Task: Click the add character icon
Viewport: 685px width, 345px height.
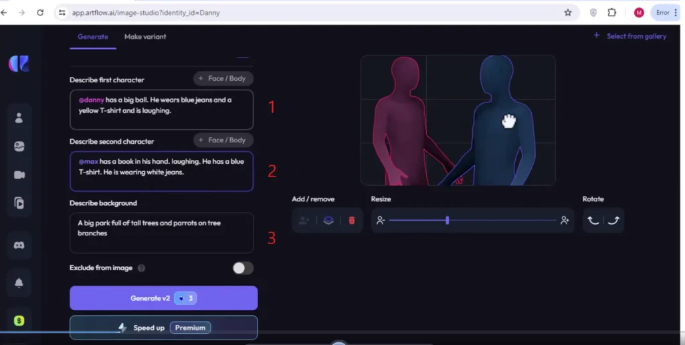Action: click(304, 221)
